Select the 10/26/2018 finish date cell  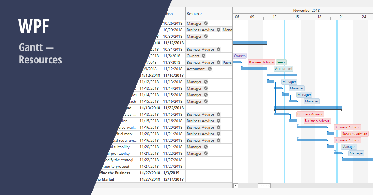[173, 23]
